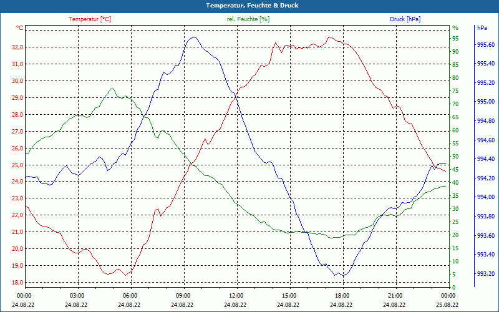Click the '12:00' time axis label
The width and height of the screenshot is (499, 312).
(236, 296)
